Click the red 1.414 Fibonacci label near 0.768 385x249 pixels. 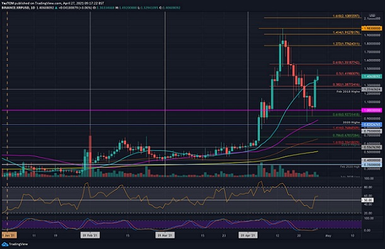(x=346, y=128)
